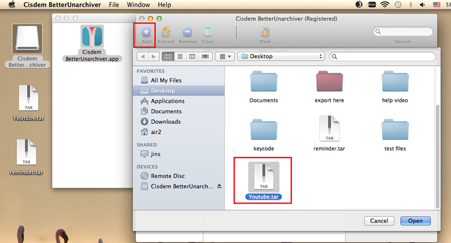The image size is (451, 243).
Task: Open the item arrangement dropdown
Action: click(x=225, y=56)
